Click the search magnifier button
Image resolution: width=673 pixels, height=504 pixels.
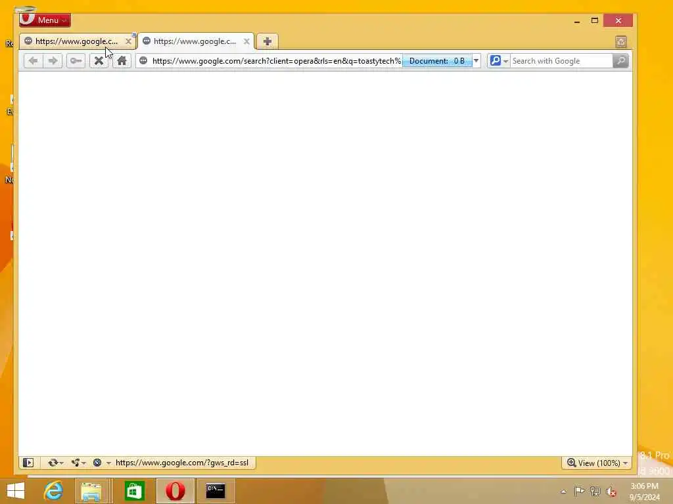pyautogui.click(x=620, y=61)
